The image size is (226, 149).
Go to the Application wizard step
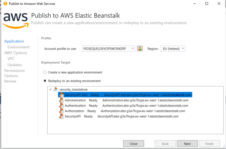click(14, 41)
